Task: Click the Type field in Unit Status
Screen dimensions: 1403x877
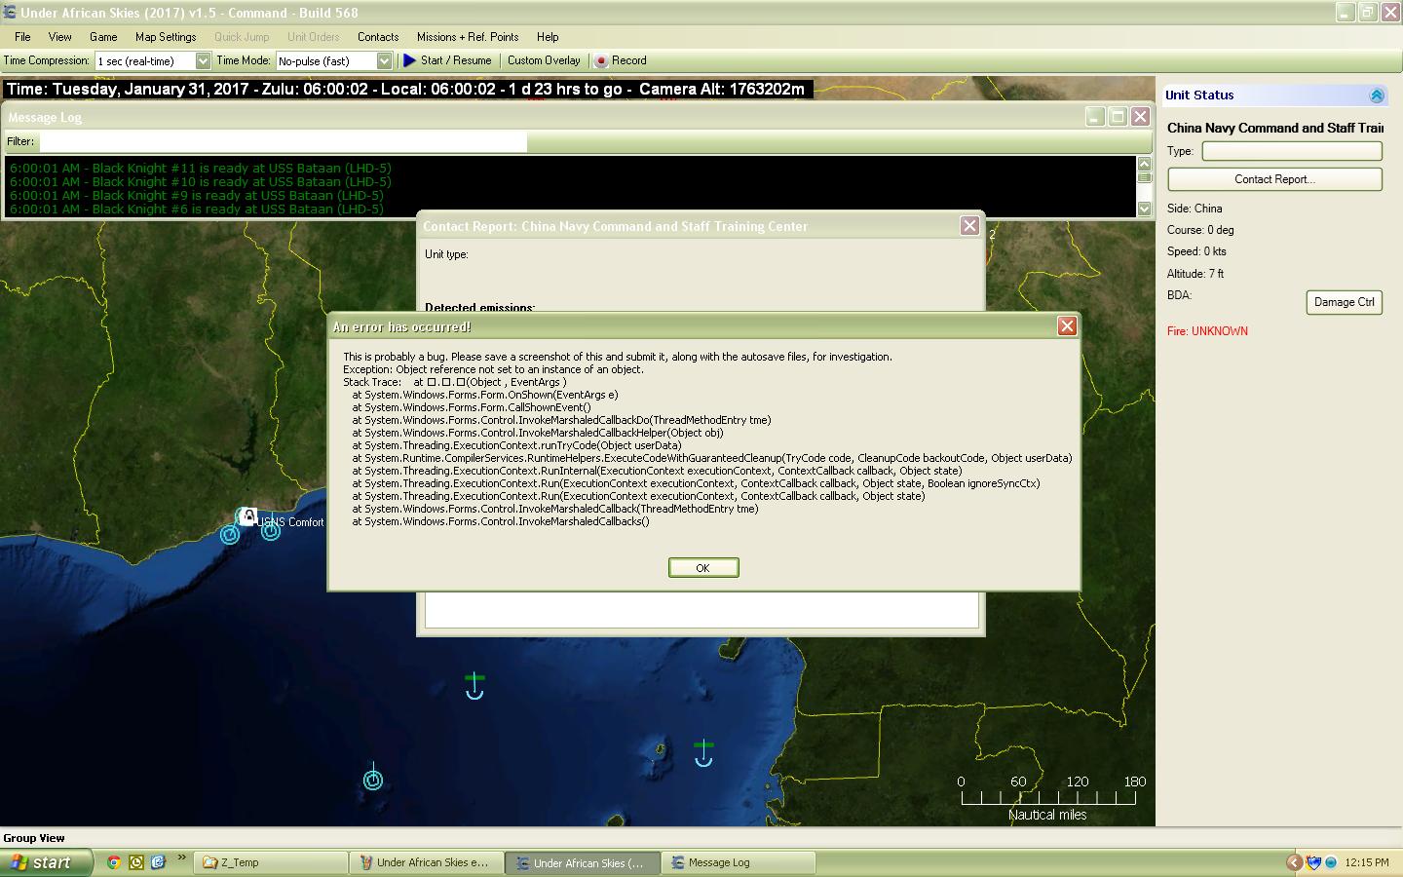Action: 1292,151
